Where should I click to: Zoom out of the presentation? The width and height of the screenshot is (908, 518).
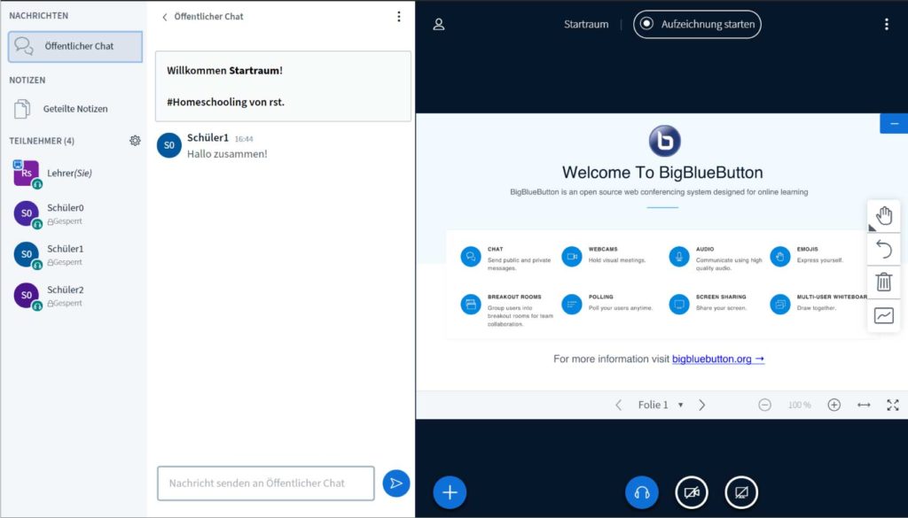[765, 405]
